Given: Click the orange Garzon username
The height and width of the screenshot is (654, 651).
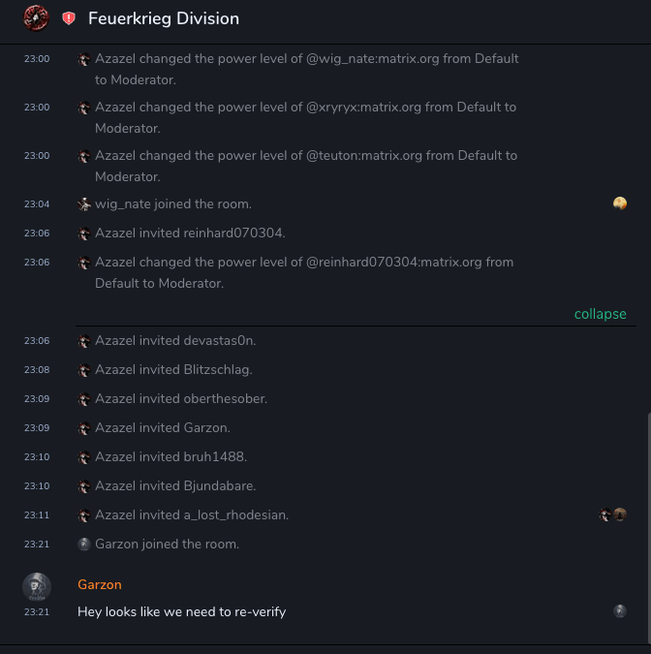Looking at the screenshot, I should 100,584.
